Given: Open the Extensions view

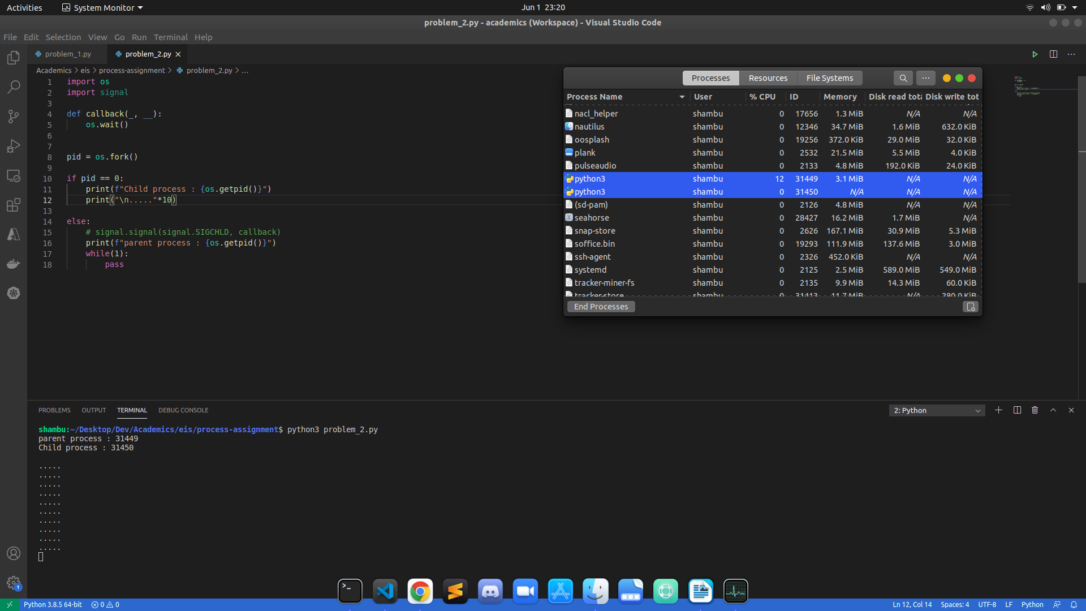Looking at the screenshot, I should point(14,205).
